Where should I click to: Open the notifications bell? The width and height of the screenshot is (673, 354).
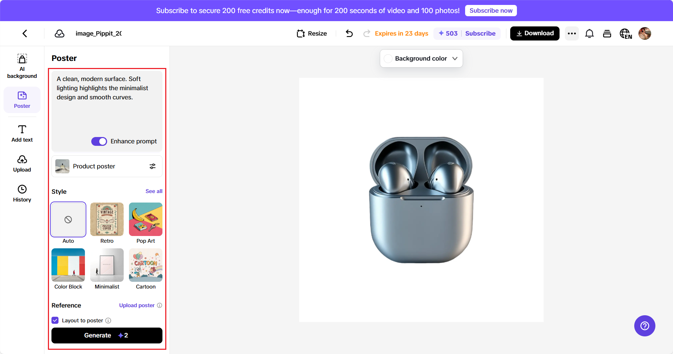(589, 33)
